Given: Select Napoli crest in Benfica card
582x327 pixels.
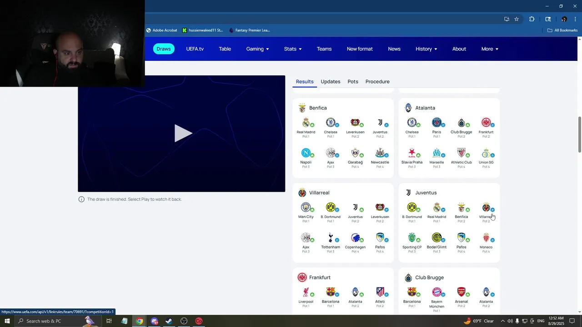Looking at the screenshot, I should [306, 153].
